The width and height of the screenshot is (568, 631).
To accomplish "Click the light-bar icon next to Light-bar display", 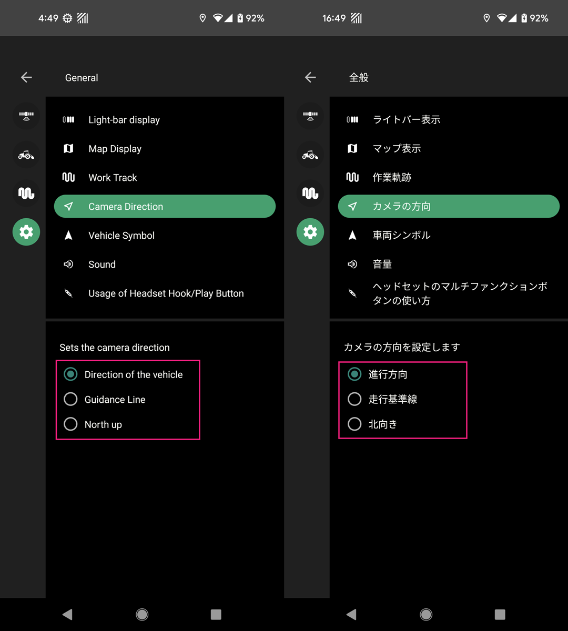I will (x=68, y=119).
